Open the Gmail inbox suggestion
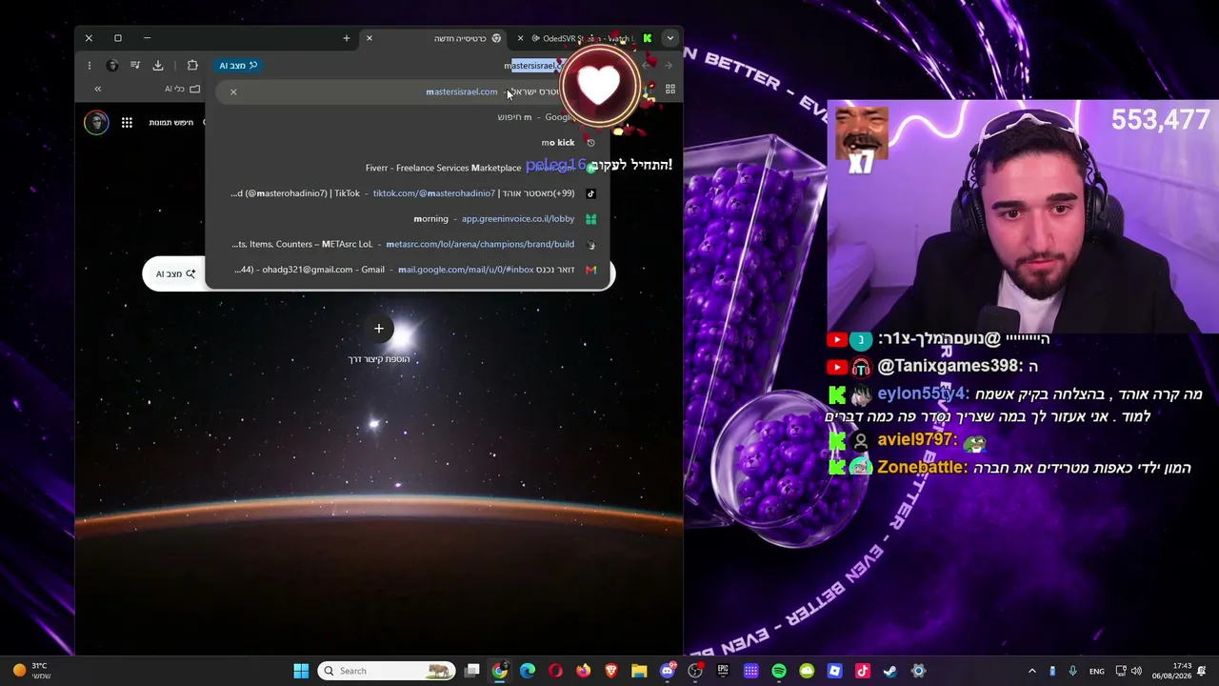 click(408, 270)
